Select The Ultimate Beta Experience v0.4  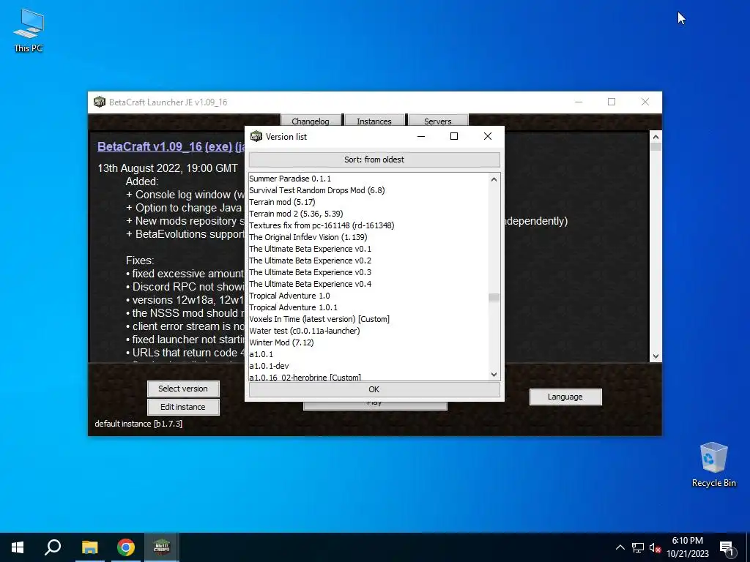[x=368, y=284]
